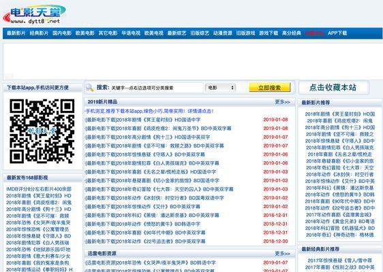Open the 经典影片 nav item

click(x=39, y=33)
